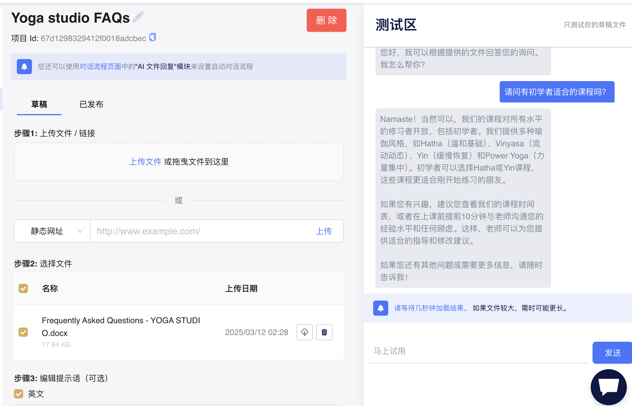Viewport: 632px width, 406px height.
Task: Download the YOGA STUDIO docx file
Action: coord(304,332)
